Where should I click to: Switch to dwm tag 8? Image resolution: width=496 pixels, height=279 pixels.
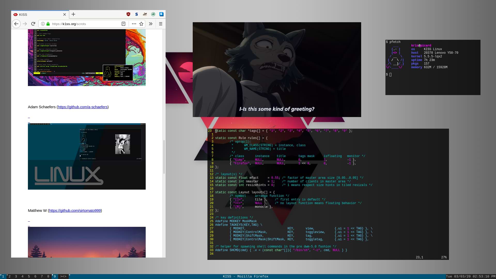pos(48,276)
